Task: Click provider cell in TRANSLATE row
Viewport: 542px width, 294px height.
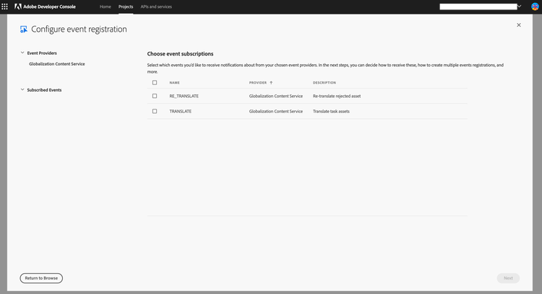Action: click(276, 111)
